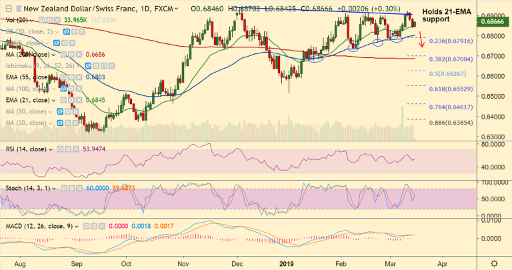
Task: Expand the MA (50, close) chevron
Action: pyautogui.click(x=50, y=112)
